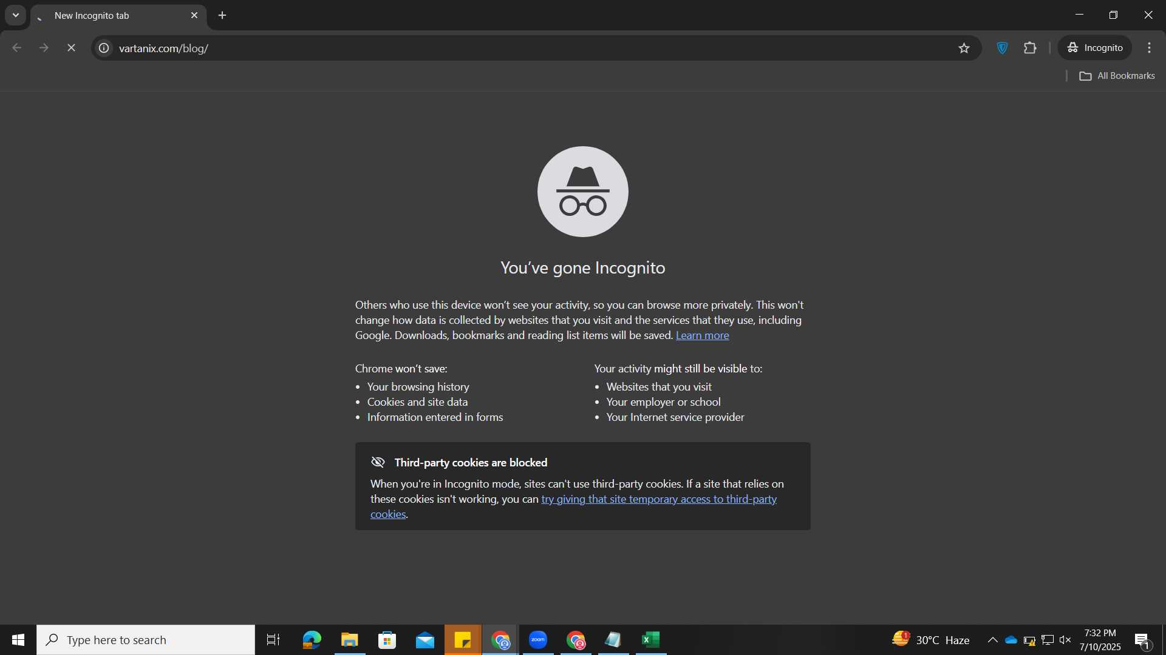Select 'Third-party cookies are blocked' title
This screenshot has width=1166, height=655.
coord(471,463)
